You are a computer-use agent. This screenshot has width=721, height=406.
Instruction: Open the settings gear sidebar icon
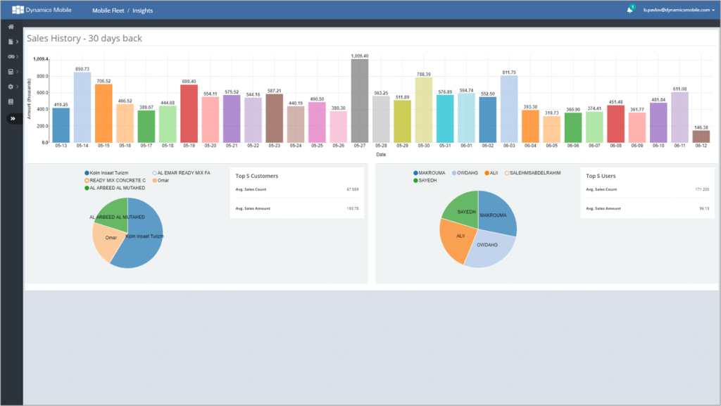pos(11,87)
